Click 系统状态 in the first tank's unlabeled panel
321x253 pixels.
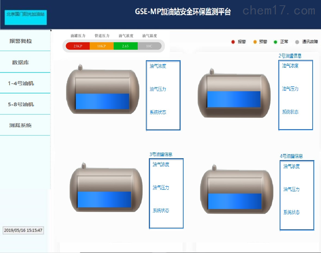(158, 112)
